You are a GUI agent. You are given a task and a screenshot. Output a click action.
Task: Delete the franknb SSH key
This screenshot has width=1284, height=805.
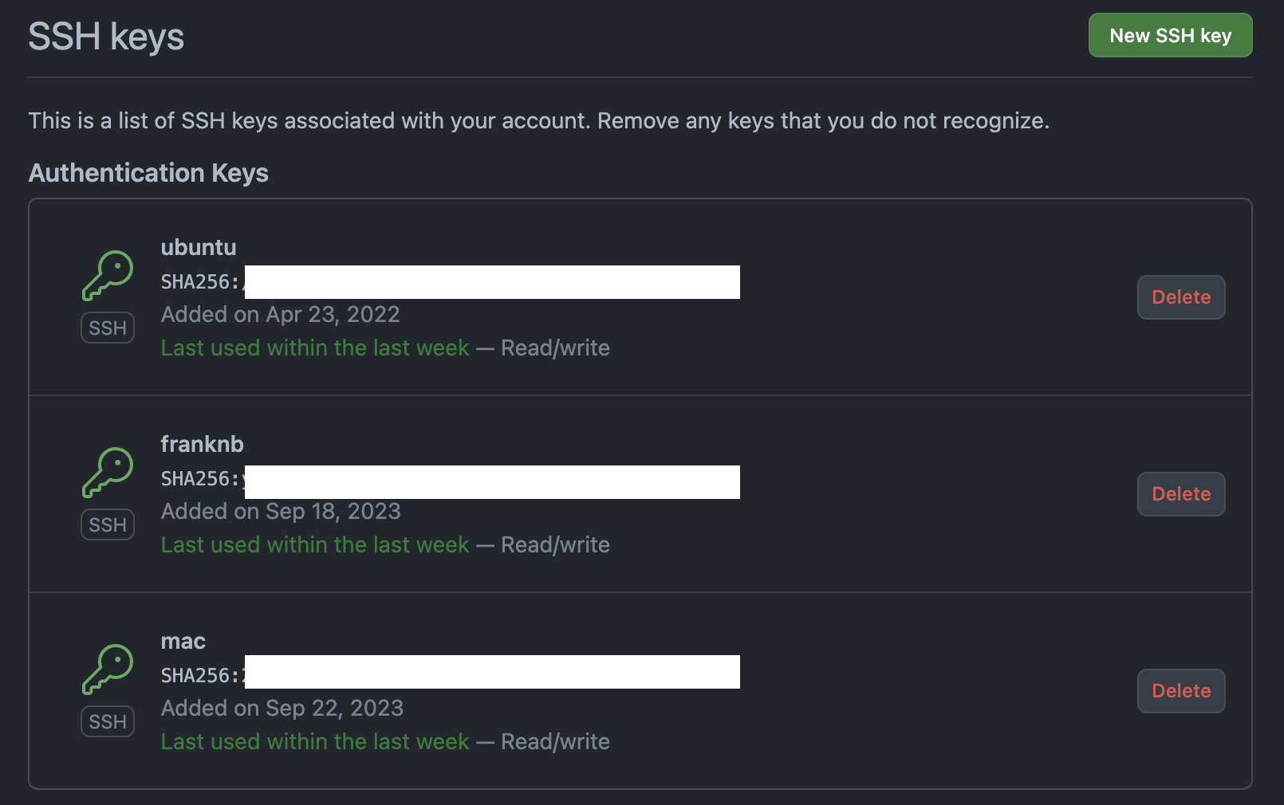[1180, 494]
